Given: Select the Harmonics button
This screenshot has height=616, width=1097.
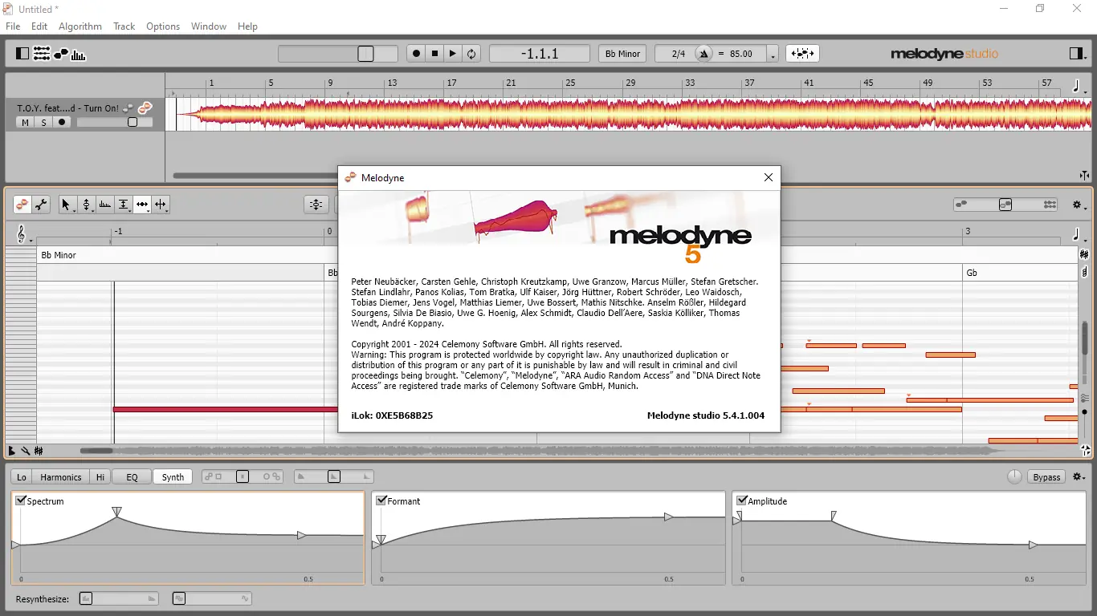Looking at the screenshot, I should click(x=61, y=477).
